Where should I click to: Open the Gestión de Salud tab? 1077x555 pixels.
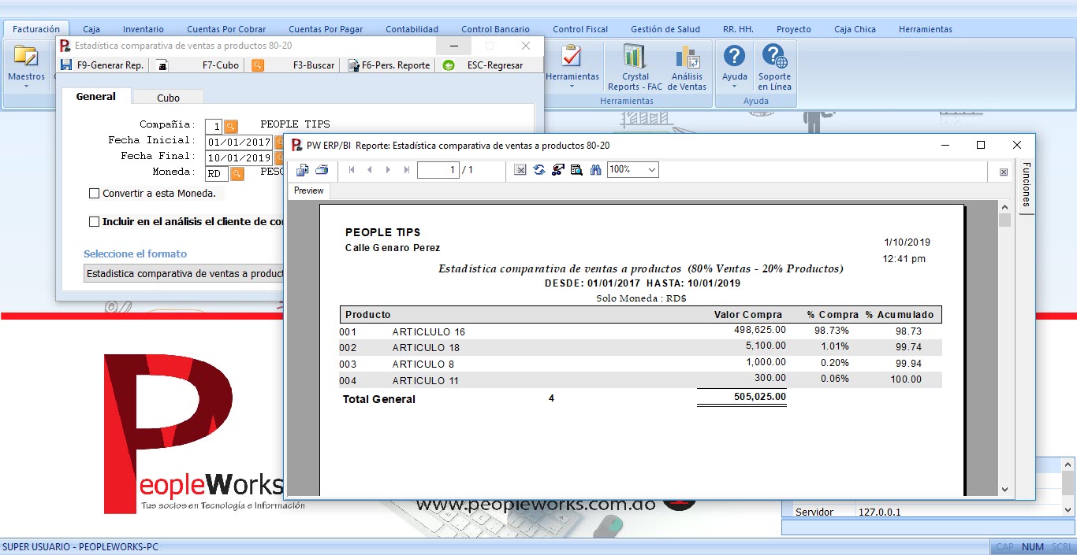point(665,29)
